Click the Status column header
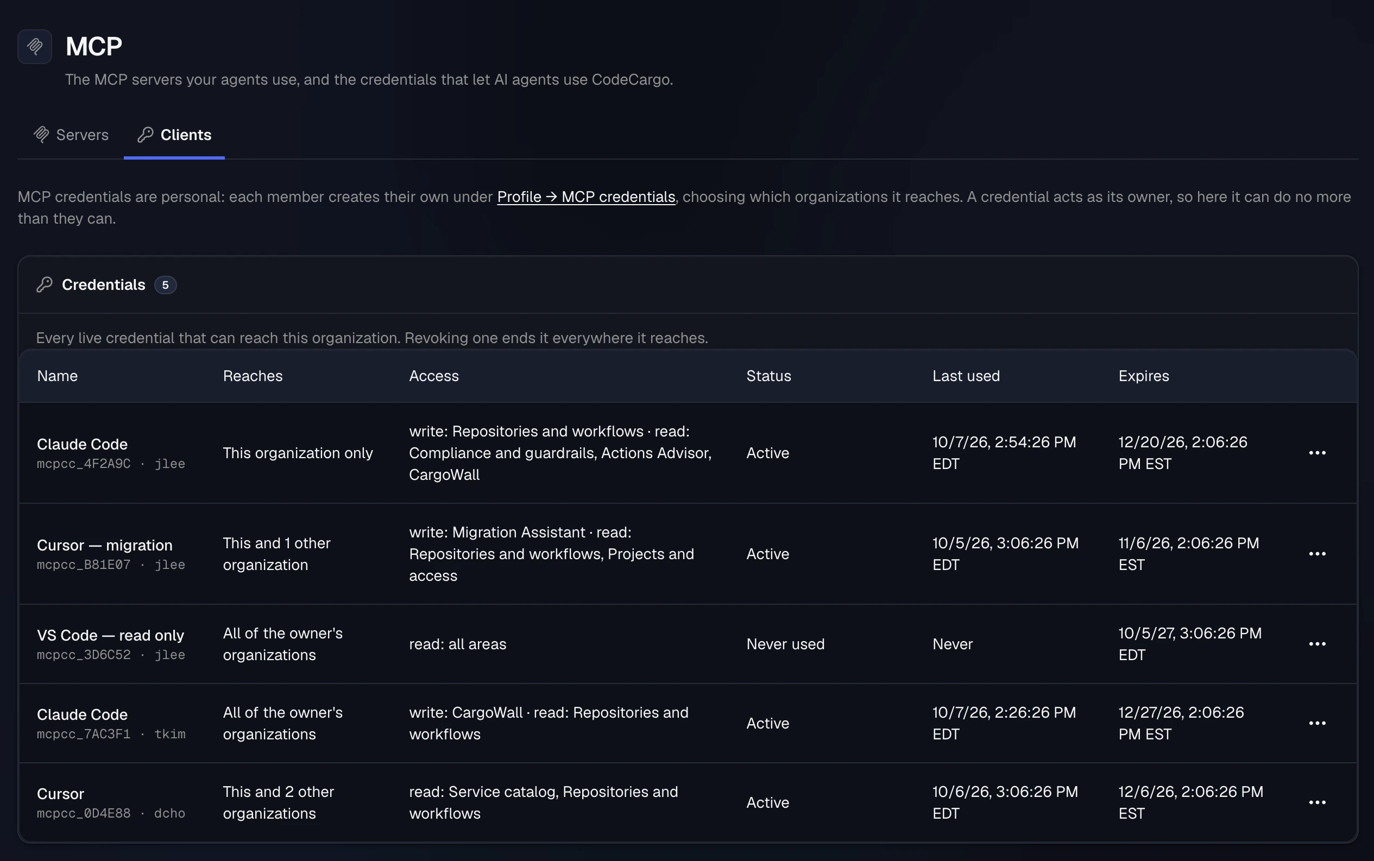Viewport: 1374px width, 861px height. tap(768, 376)
